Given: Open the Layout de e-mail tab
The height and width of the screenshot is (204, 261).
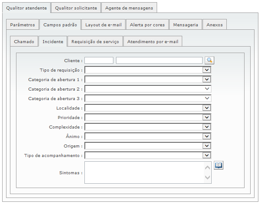Looking at the screenshot, I should tap(103, 25).
